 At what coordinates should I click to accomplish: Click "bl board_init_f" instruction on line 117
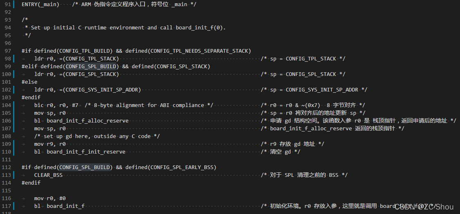tap(59, 206)
